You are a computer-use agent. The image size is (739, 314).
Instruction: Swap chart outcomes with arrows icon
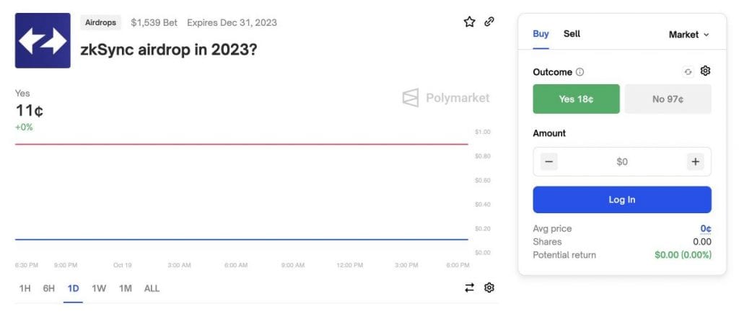point(469,287)
